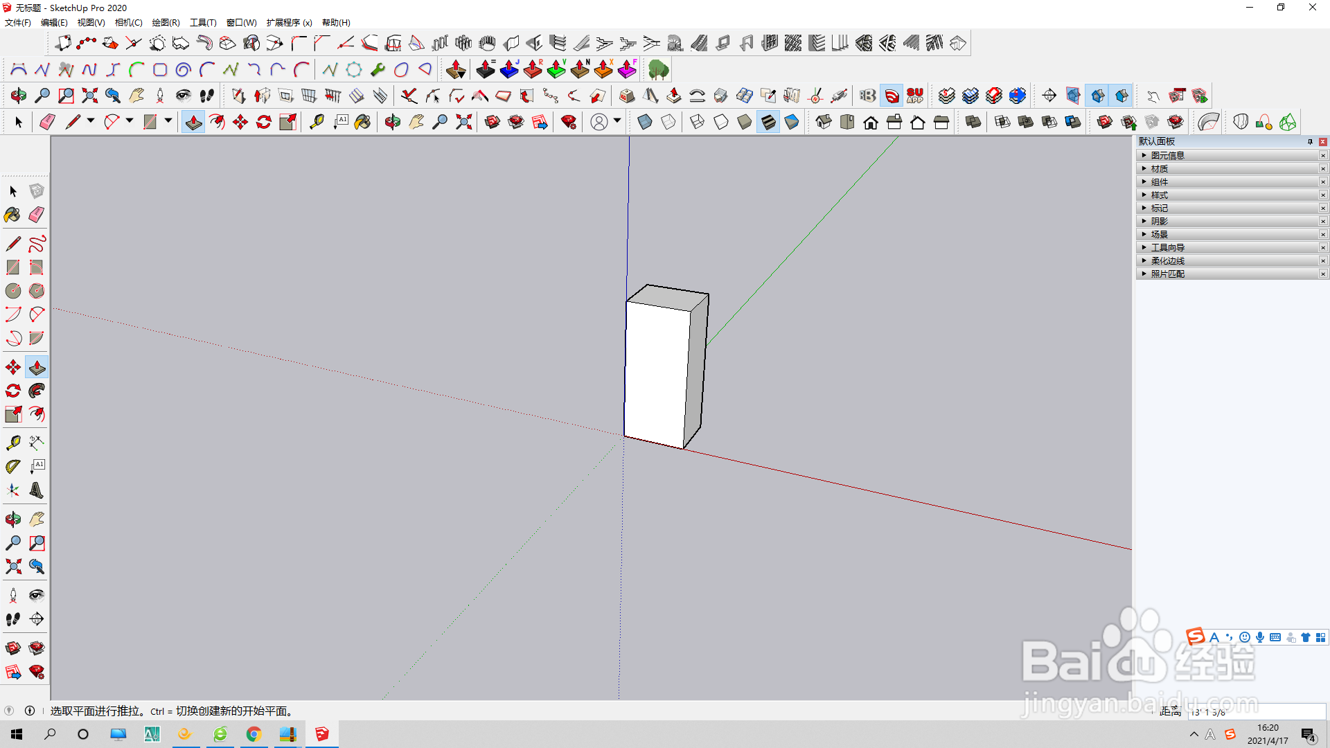Select the Freehand drawing tool
This screenshot has width=1330, height=748.
[37, 244]
